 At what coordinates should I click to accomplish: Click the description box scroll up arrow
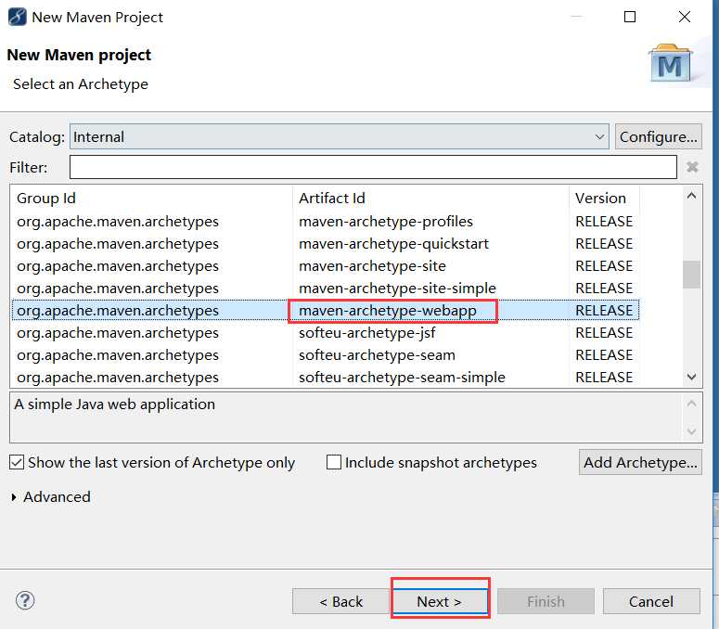(x=691, y=404)
